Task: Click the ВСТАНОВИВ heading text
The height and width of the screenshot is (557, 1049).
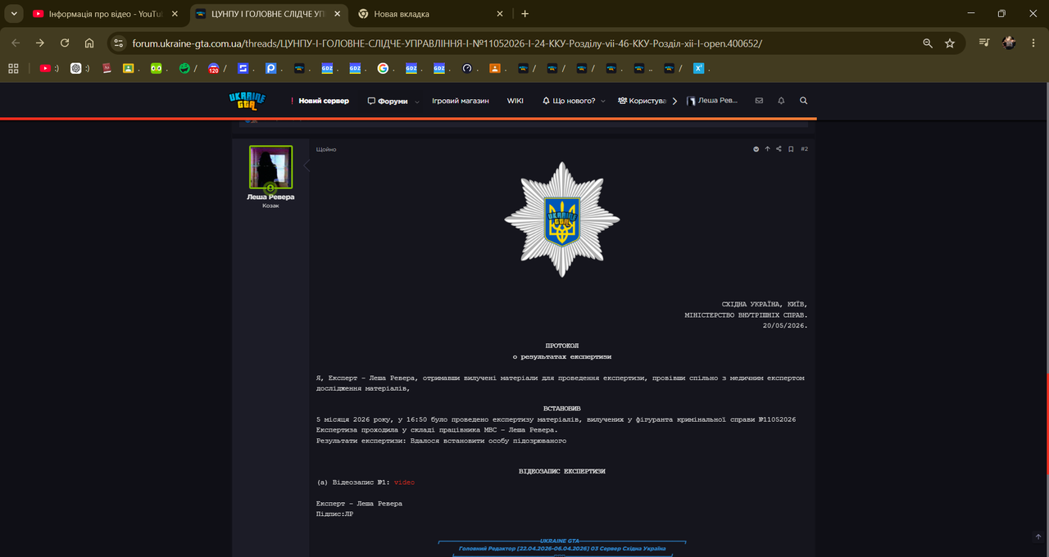Action: click(x=562, y=408)
